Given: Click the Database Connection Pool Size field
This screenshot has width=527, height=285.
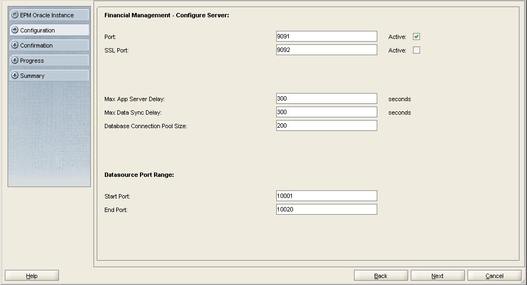Looking at the screenshot, I should [x=326, y=125].
